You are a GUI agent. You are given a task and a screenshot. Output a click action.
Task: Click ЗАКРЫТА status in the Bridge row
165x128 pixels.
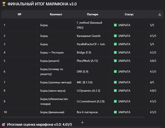(124, 52)
